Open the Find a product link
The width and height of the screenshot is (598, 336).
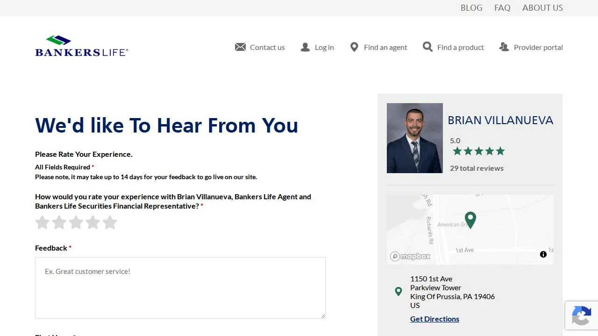461,47
